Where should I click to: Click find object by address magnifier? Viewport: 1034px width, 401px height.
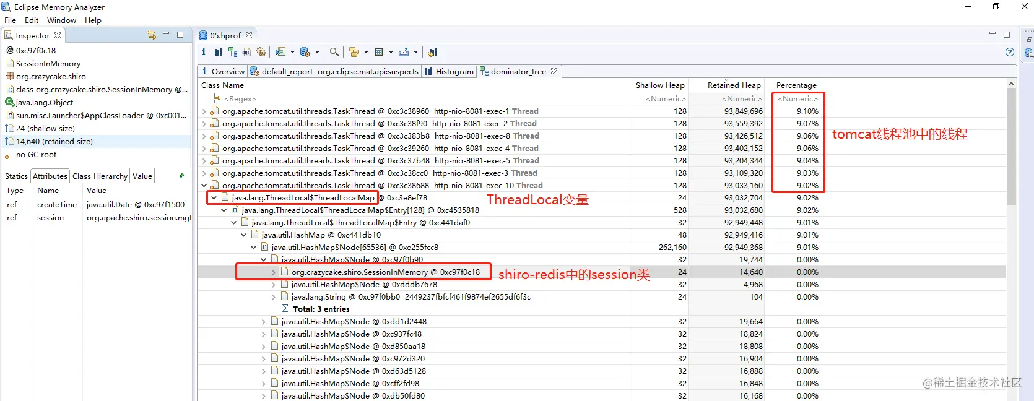(334, 52)
